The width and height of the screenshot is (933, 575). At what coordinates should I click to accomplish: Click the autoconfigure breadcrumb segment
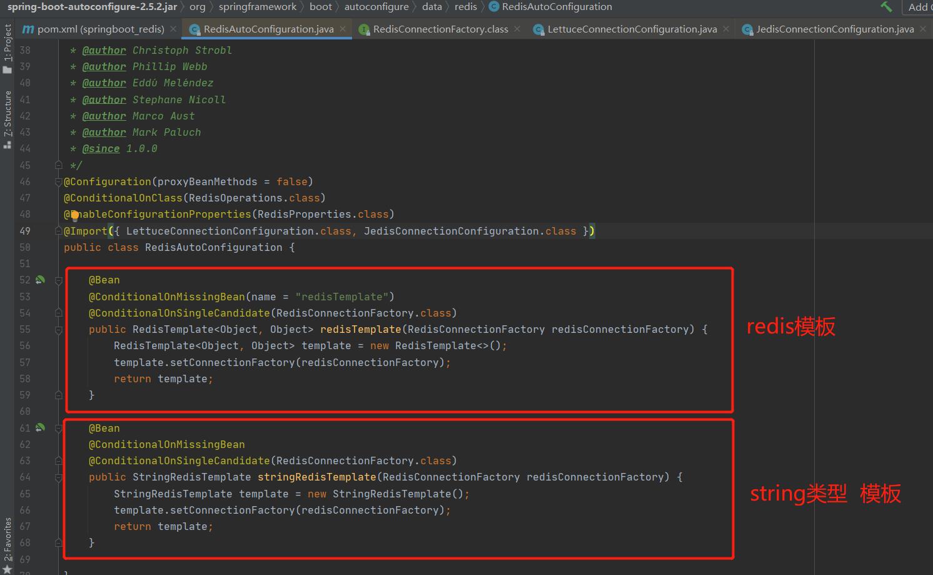click(376, 7)
